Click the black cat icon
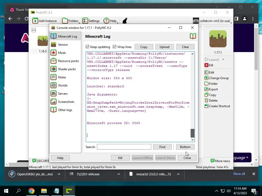Screen dimensions: 262x196 (125, 21)
